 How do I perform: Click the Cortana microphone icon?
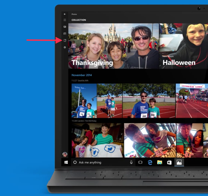click(x=131, y=162)
